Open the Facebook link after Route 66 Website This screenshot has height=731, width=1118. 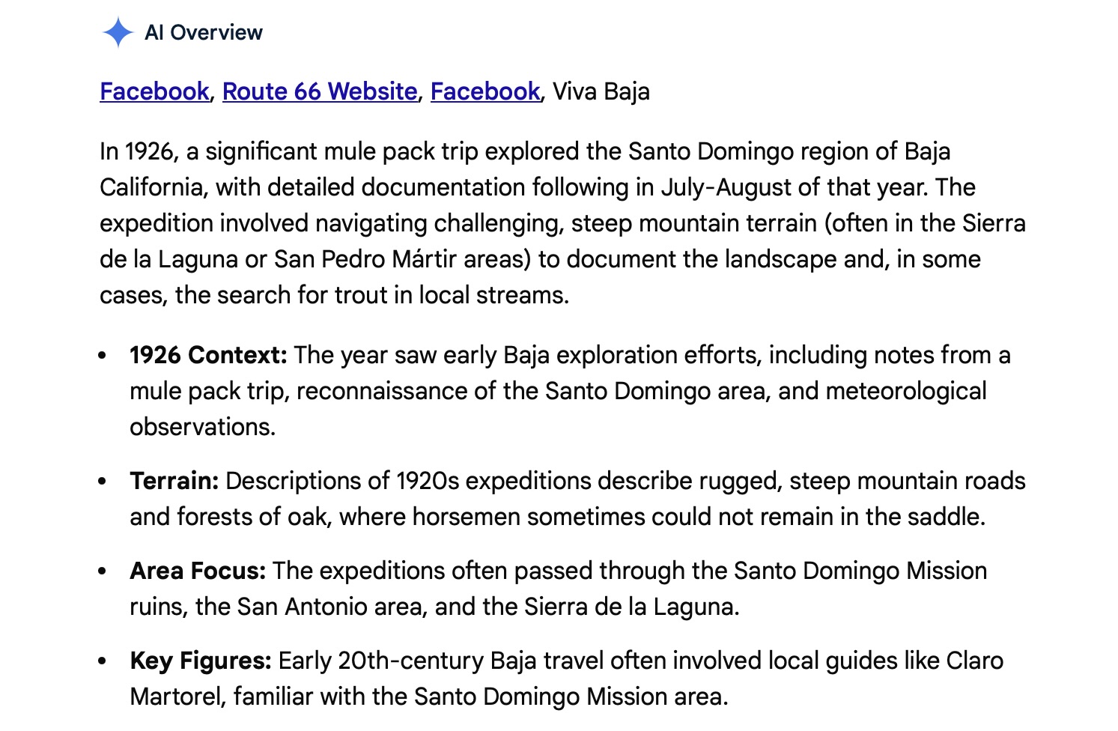tap(485, 91)
